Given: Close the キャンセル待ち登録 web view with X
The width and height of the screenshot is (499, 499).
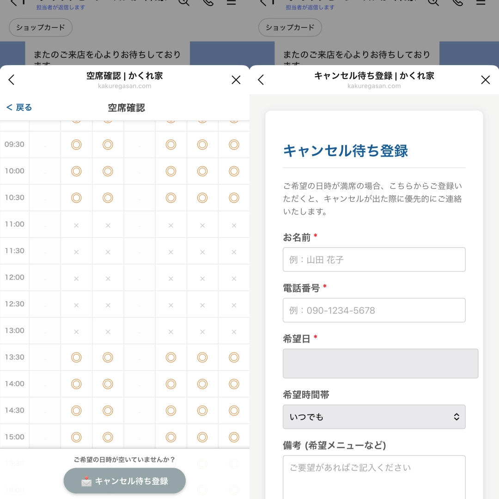Looking at the screenshot, I should [485, 80].
